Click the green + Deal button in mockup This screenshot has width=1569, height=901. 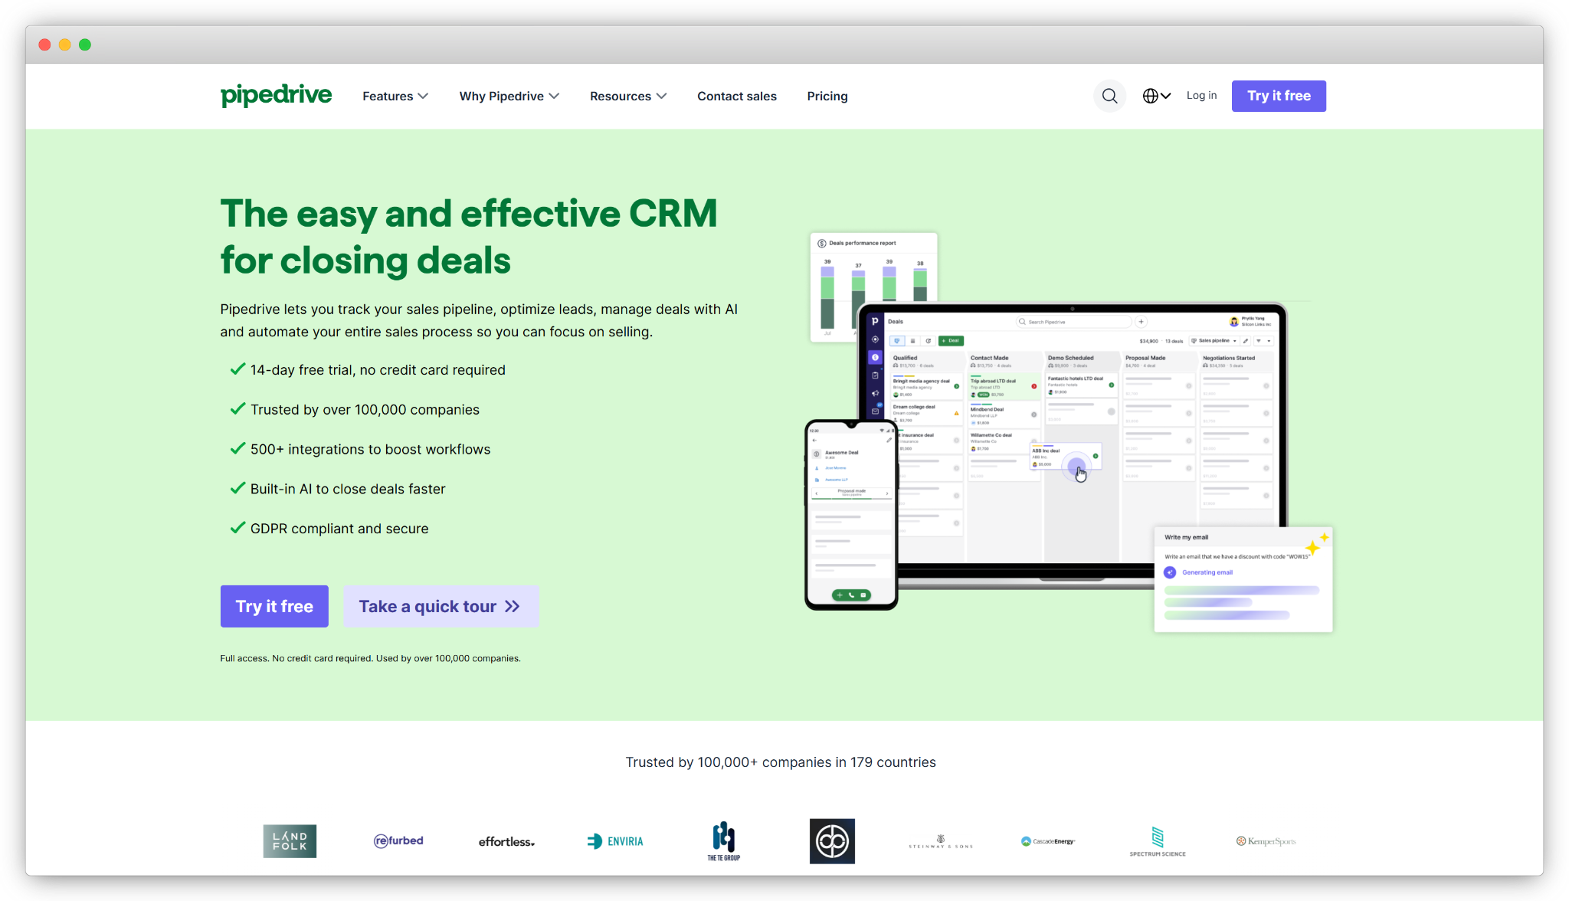[x=951, y=340]
